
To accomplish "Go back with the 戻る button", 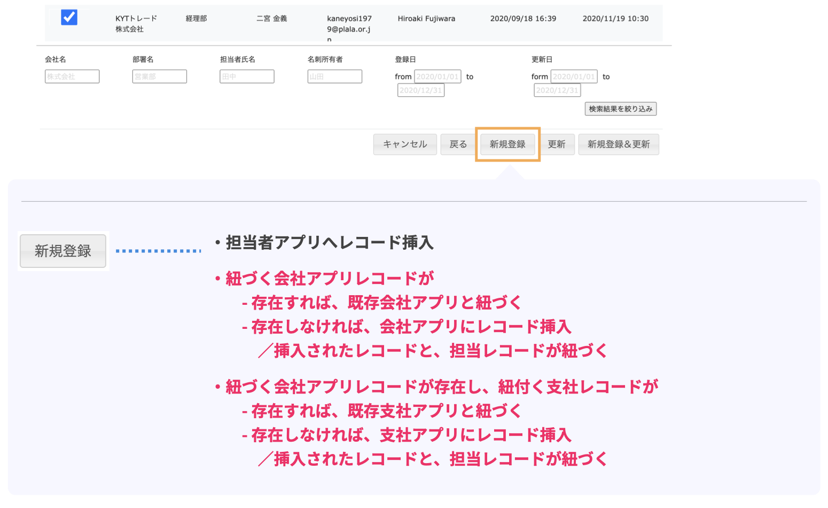I will coord(458,144).
